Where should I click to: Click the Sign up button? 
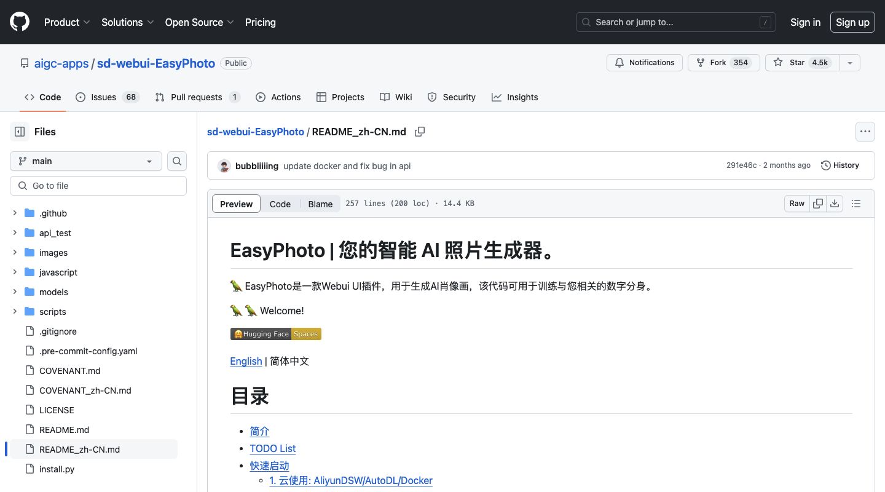(852, 22)
